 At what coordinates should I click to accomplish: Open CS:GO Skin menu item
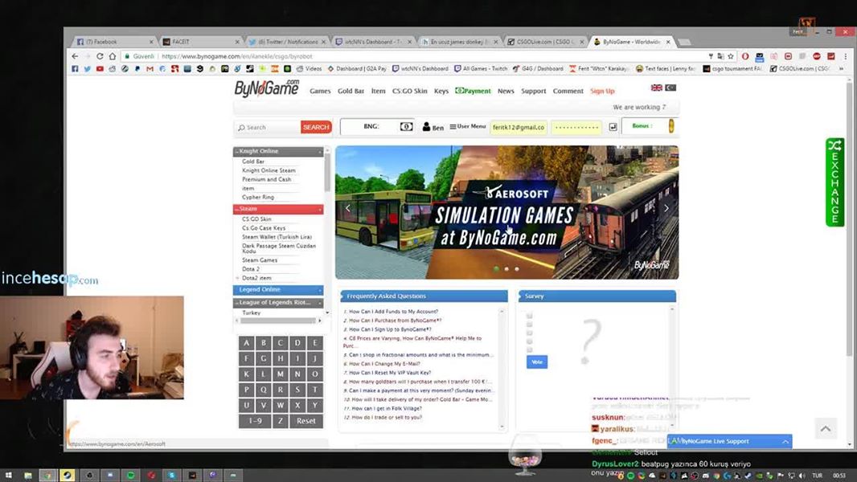coord(409,91)
